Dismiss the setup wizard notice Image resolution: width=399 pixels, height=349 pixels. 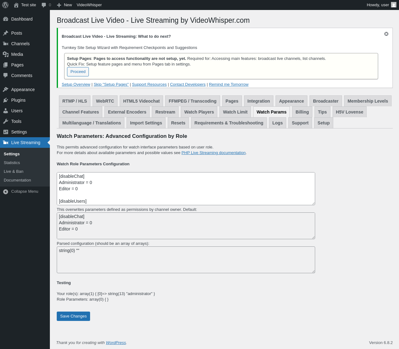click(x=386, y=34)
